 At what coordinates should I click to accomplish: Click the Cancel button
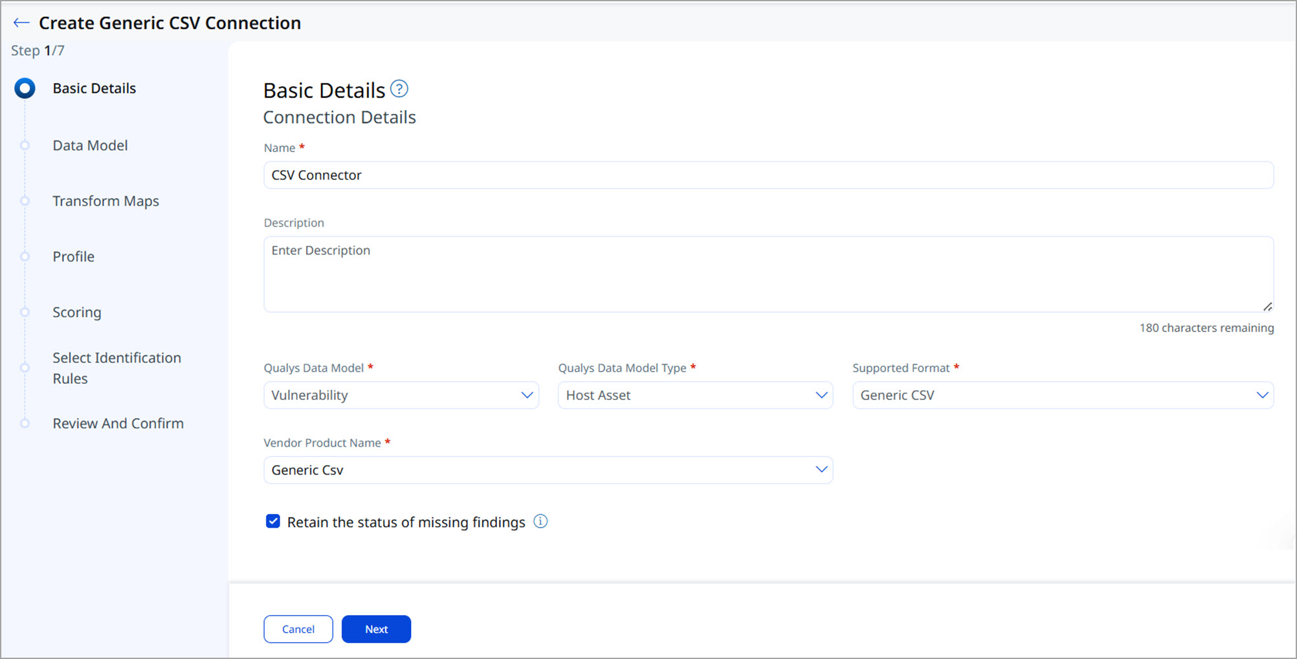pos(298,629)
